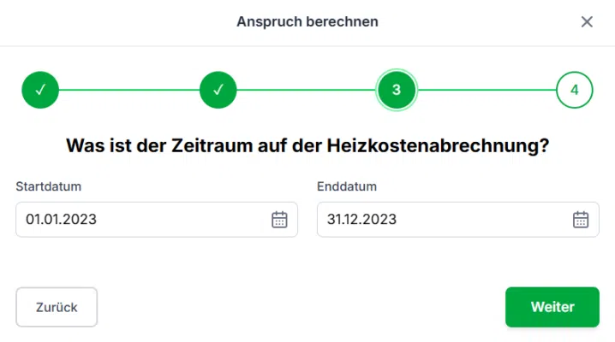Select the second completed step checkmark
Screen dimensions: 615x342
[218, 90]
